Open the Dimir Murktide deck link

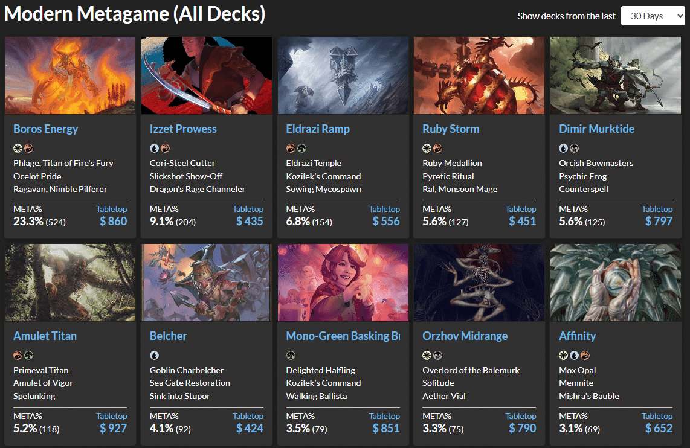pyautogui.click(x=597, y=129)
